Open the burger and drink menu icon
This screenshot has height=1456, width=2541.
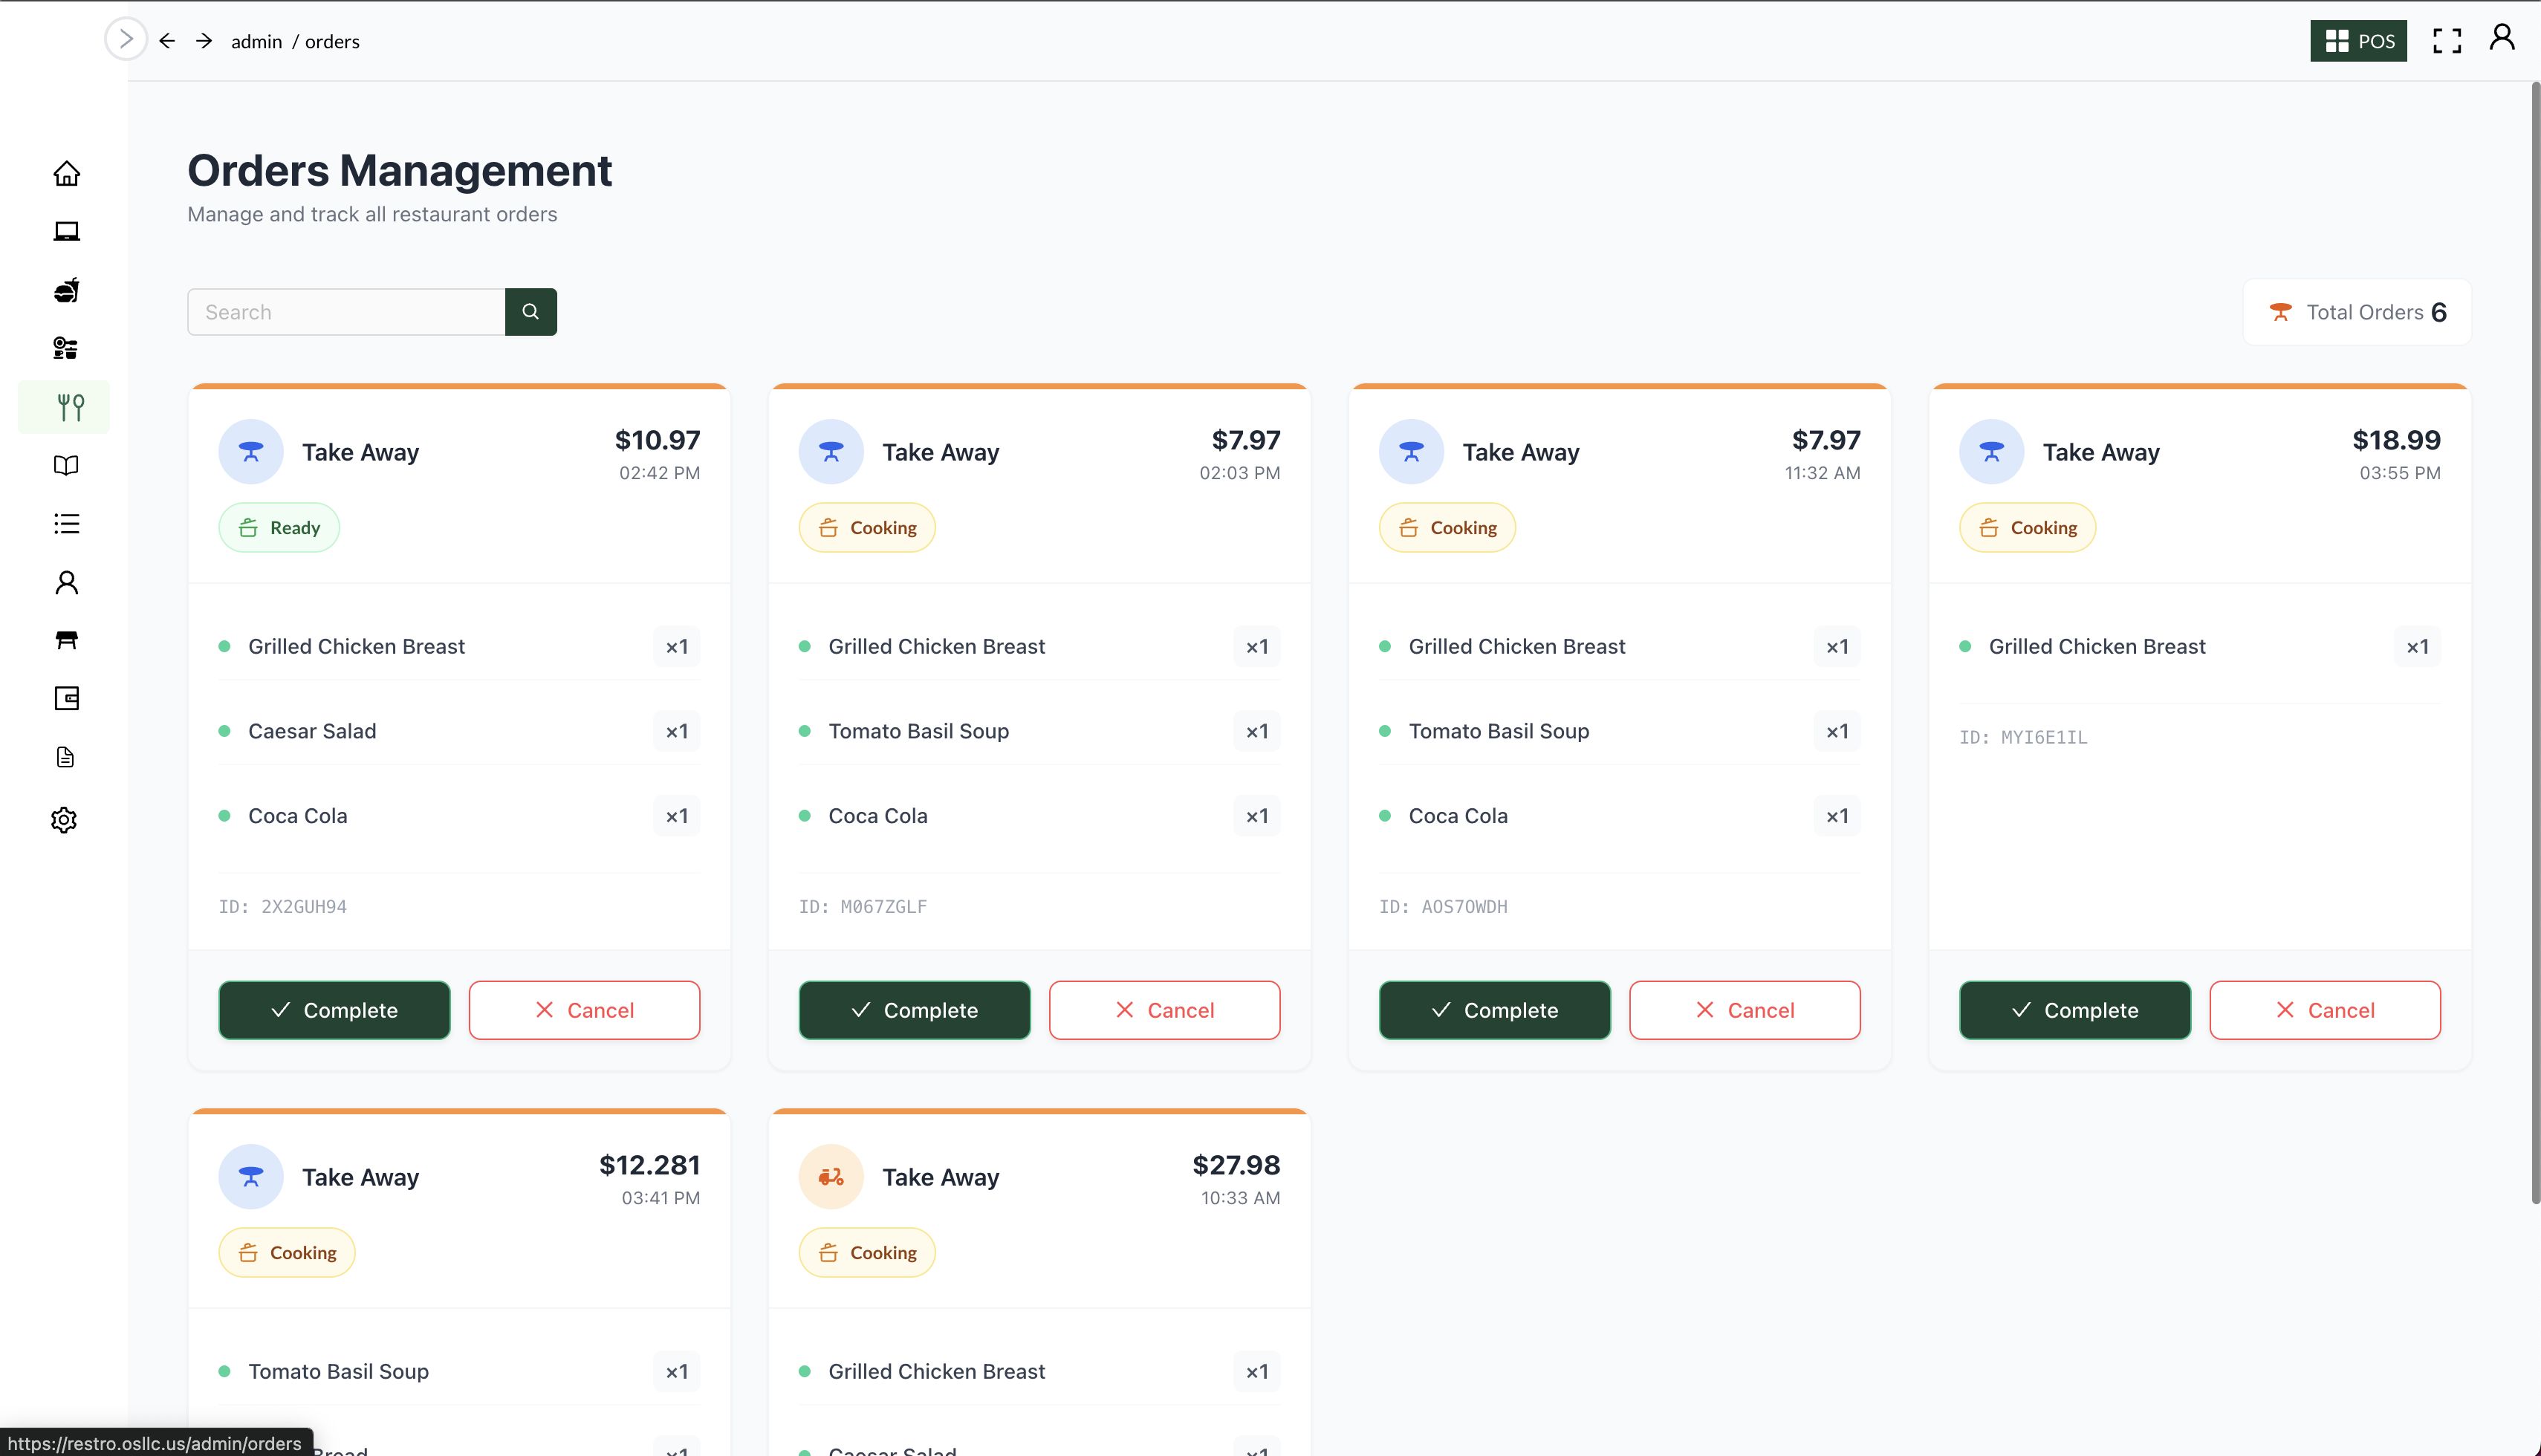tap(66, 290)
